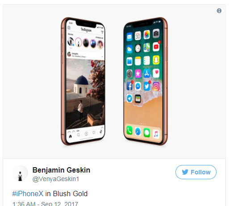The height and width of the screenshot is (206, 229).
Task: Click the tweet info icon
Action: tap(219, 11)
